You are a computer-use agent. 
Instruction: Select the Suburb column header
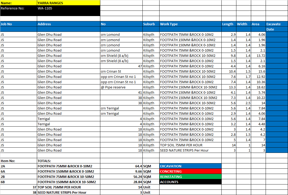[151, 24]
